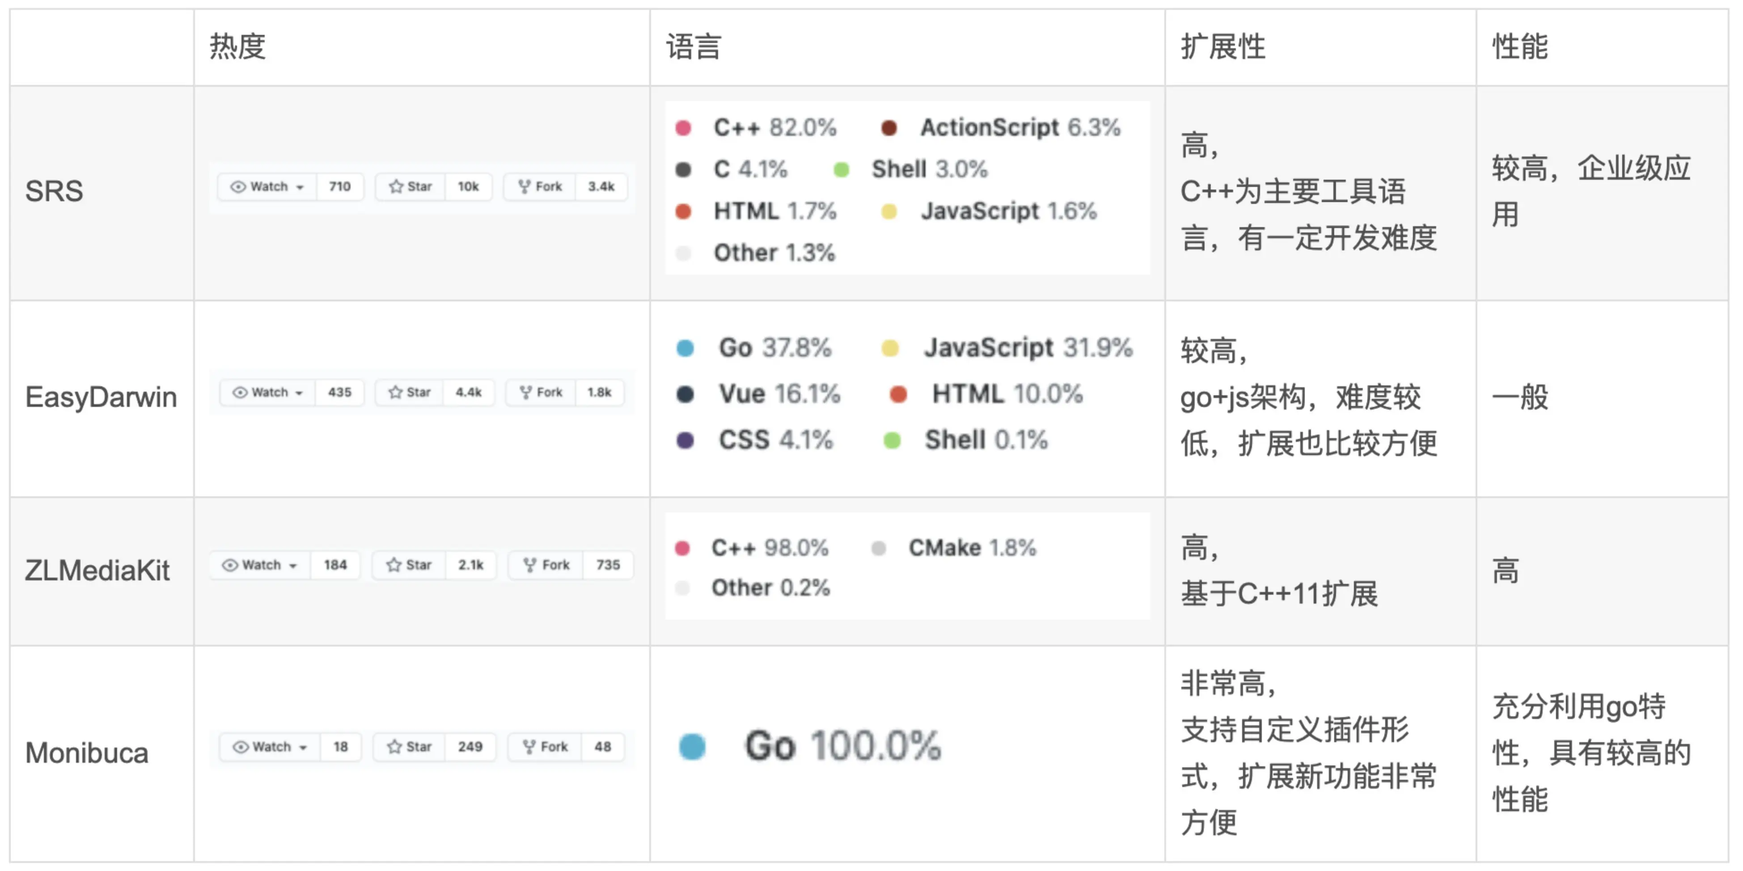Screen dimensions: 1743x871
Task: Click the Star icon in Monibuca row
Action: [x=394, y=747]
